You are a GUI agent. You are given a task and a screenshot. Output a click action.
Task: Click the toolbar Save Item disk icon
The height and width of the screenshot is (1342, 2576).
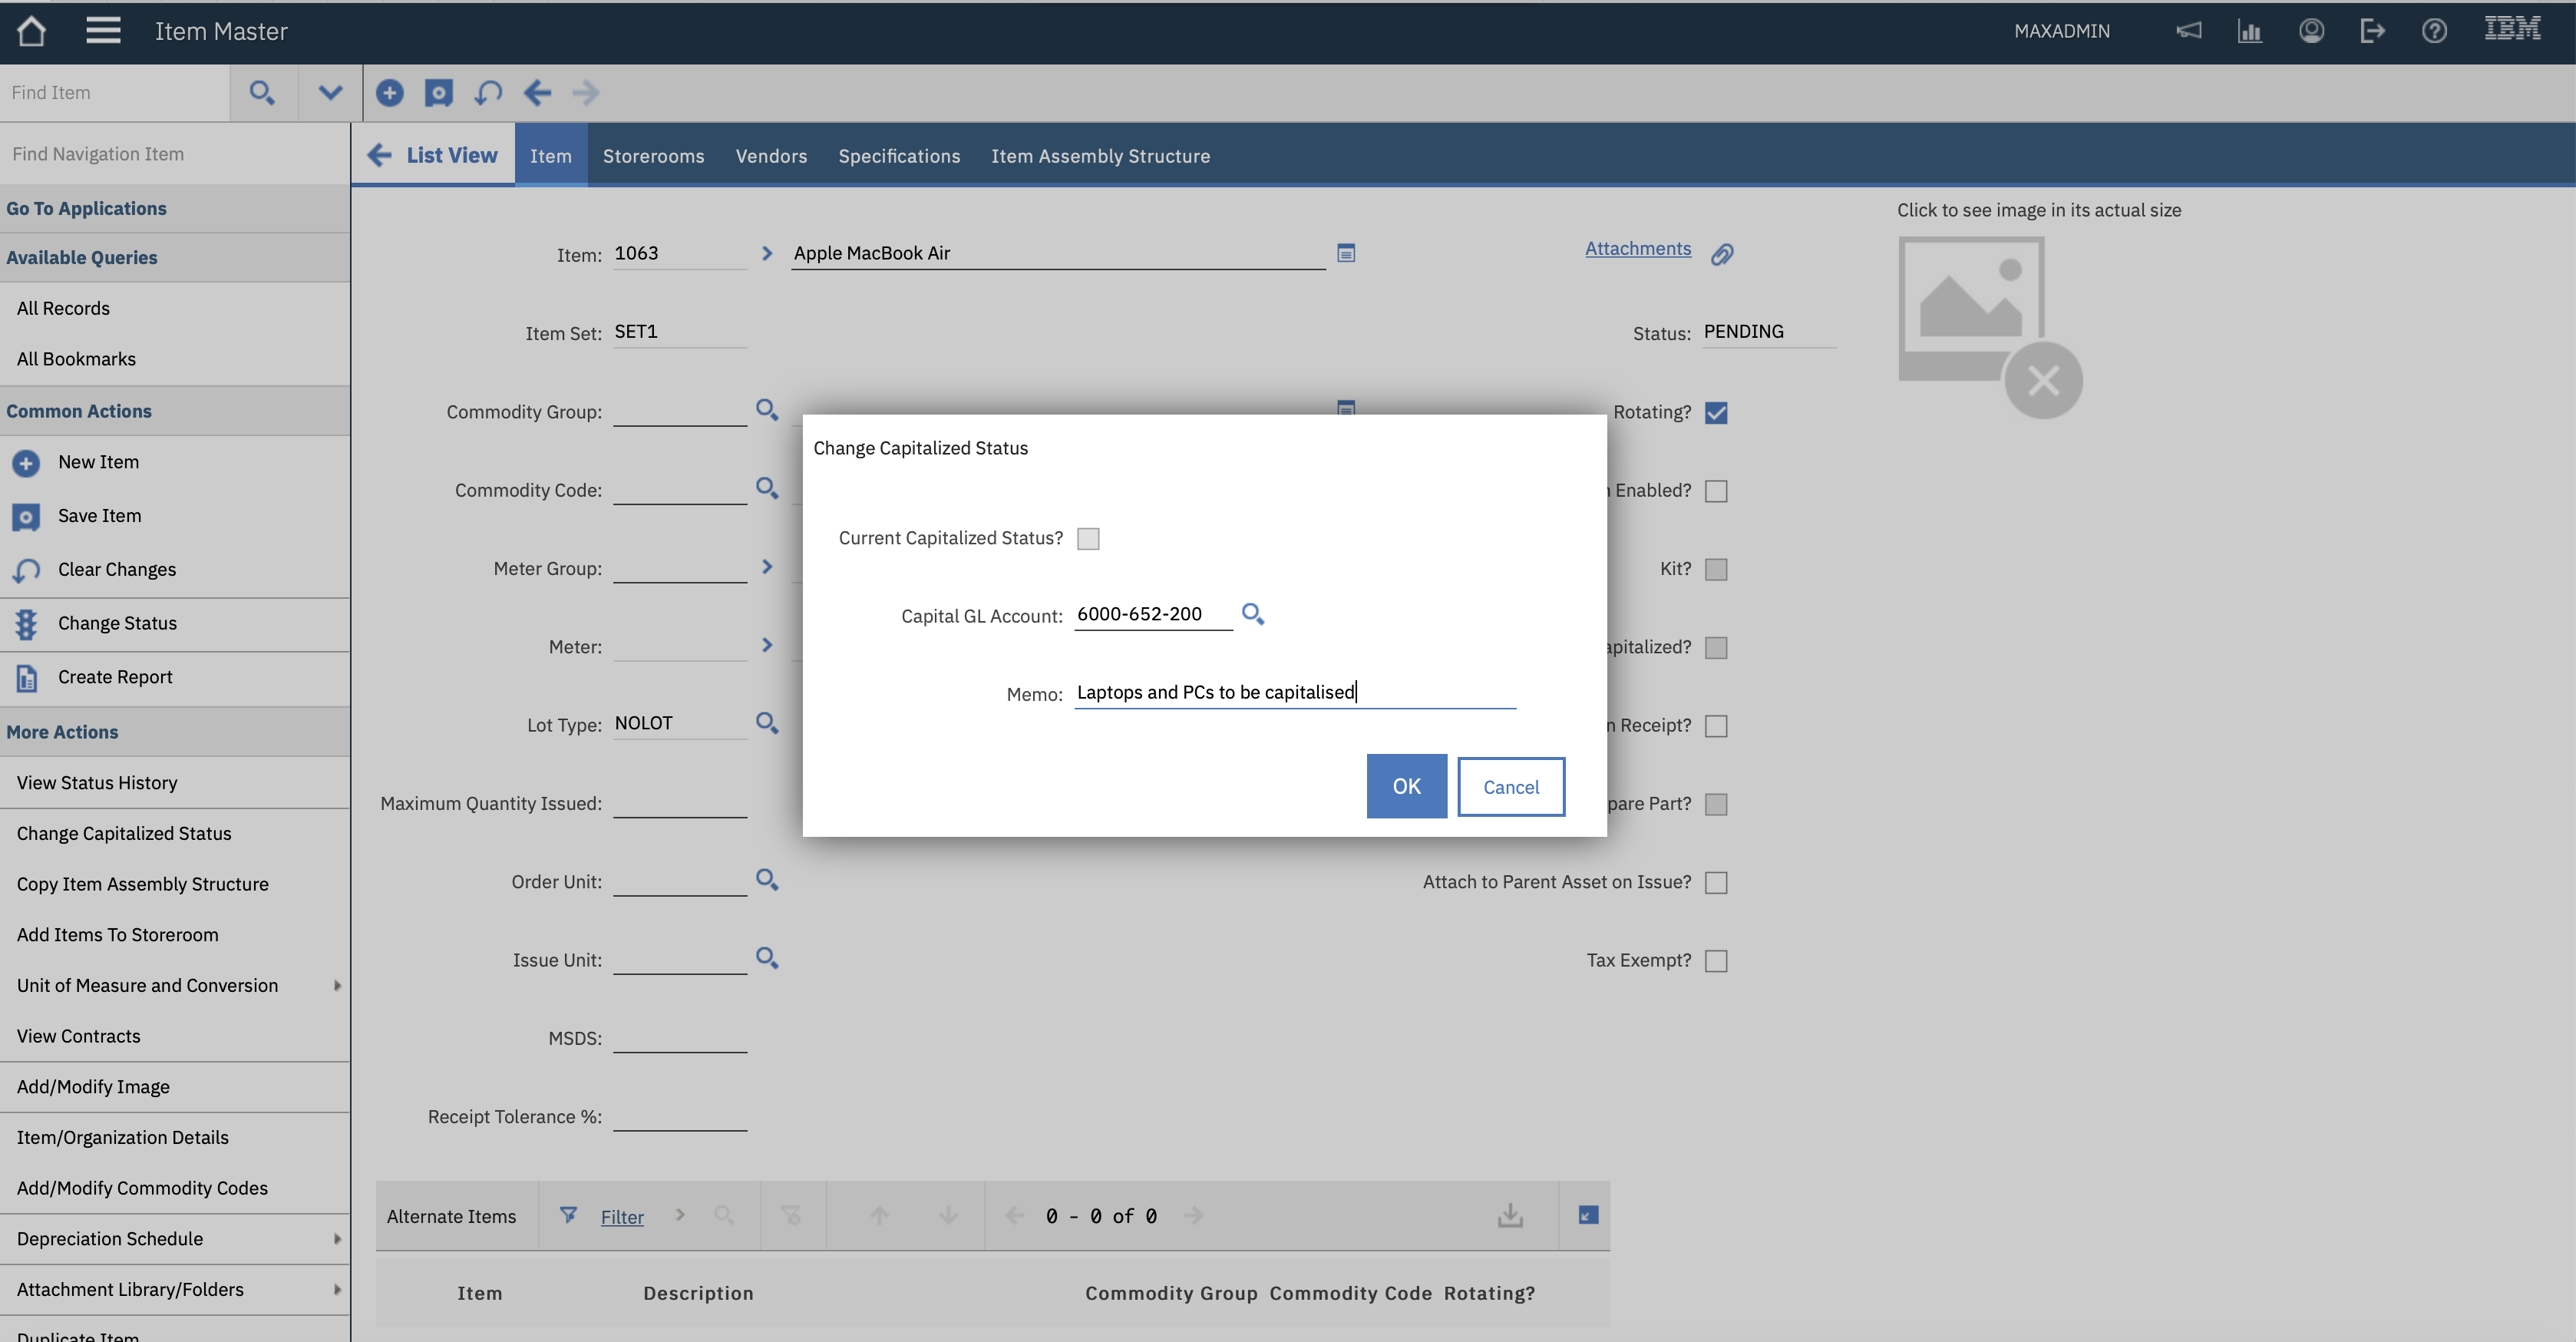438,93
